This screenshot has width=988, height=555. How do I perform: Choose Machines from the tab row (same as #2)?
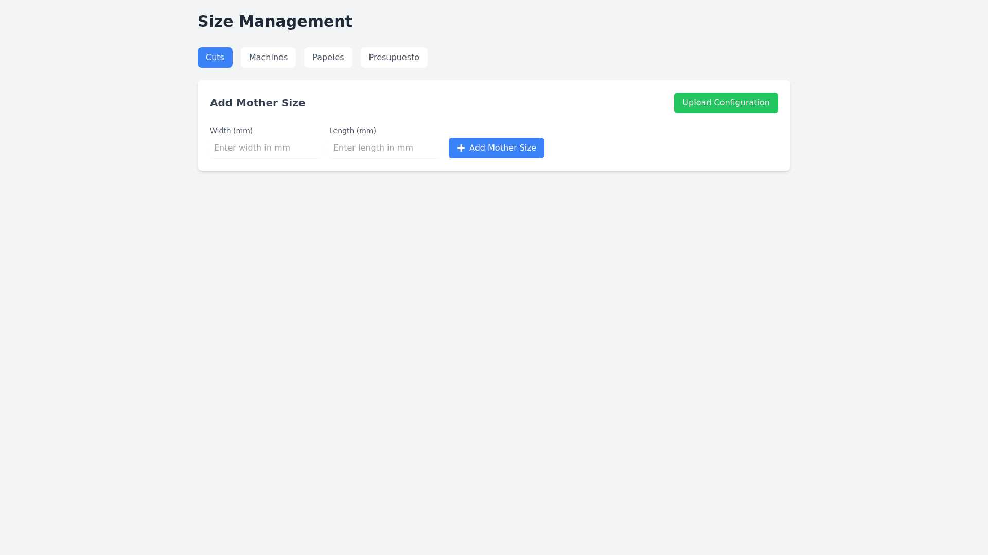(268, 58)
